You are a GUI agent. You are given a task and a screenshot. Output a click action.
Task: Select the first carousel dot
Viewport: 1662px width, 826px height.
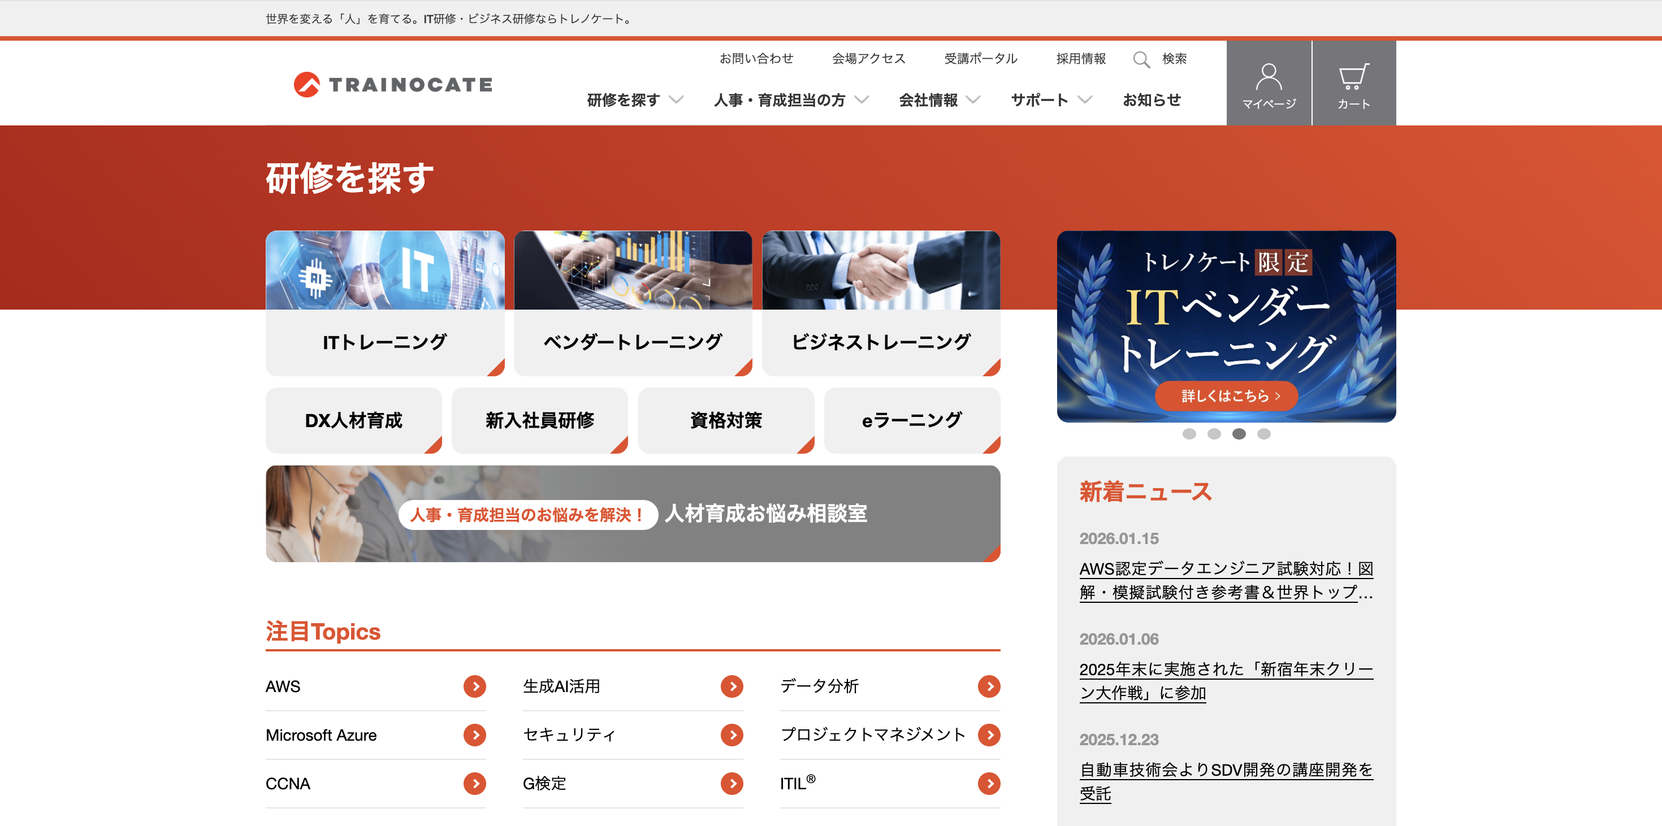(1189, 434)
